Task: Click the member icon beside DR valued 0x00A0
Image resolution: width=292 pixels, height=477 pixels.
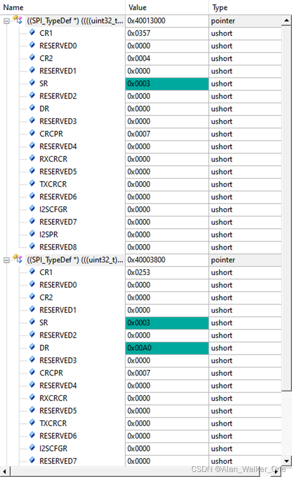Action: (x=32, y=347)
